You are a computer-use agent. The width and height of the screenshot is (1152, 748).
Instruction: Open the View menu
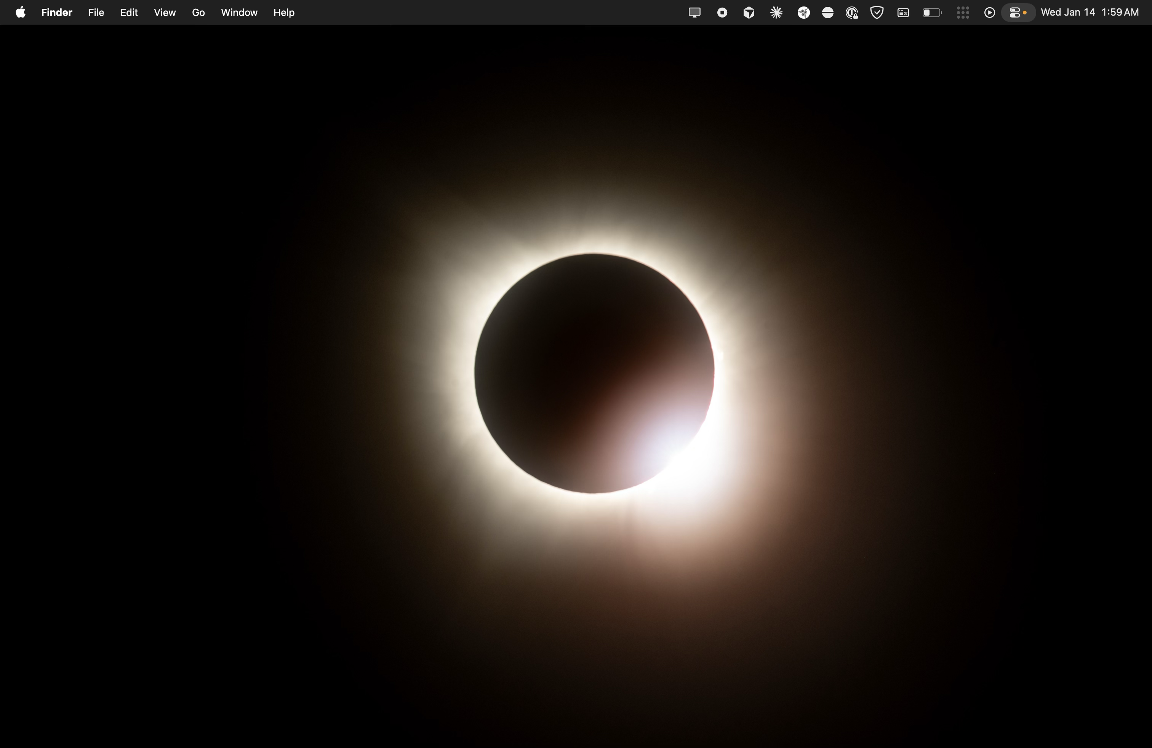[x=165, y=13]
